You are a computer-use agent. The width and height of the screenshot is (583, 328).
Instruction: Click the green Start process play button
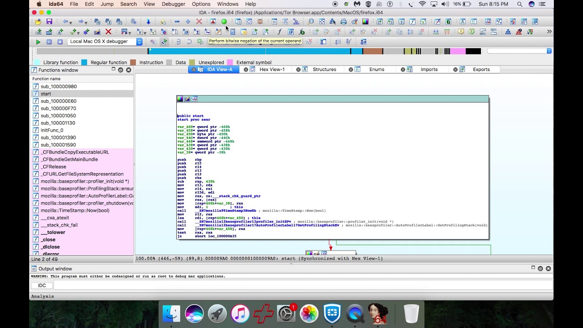click(x=38, y=41)
